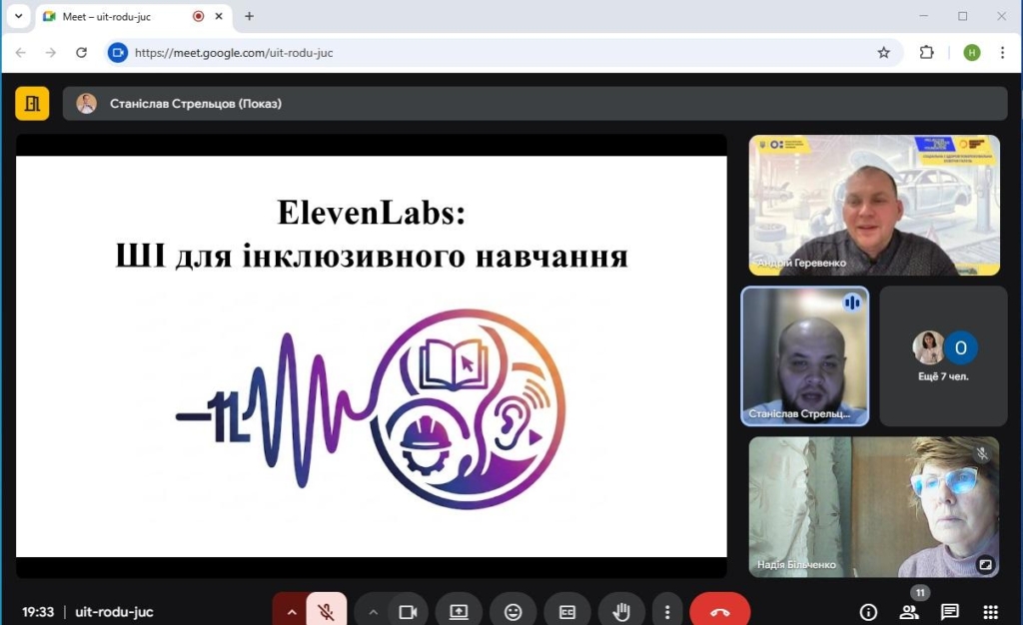1023x625 pixels.
Task: Open the tab search dropdown in Chrome
Action: [18, 16]
